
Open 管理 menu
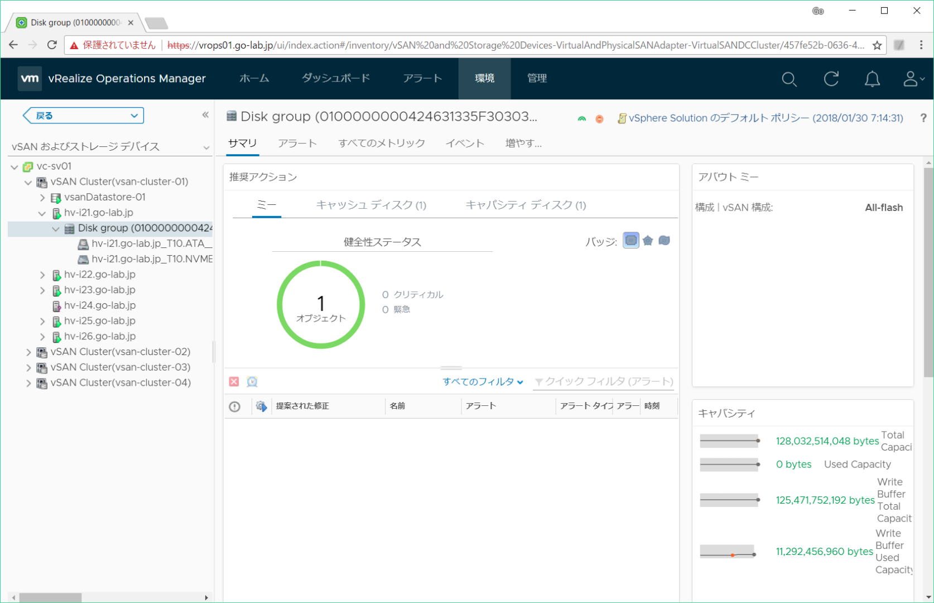tap(537, 79)
